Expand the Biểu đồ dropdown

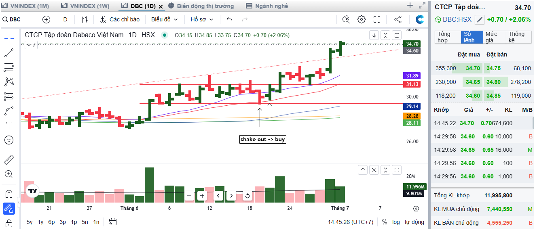pos(164,19)
